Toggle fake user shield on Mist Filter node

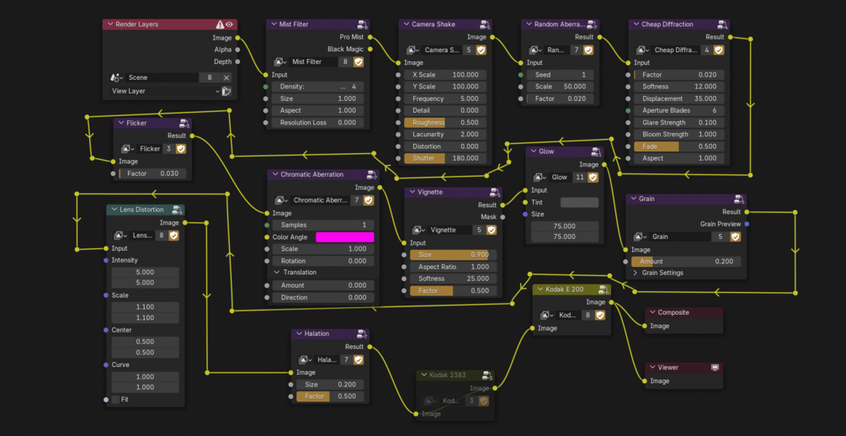[x=359, y=62]
